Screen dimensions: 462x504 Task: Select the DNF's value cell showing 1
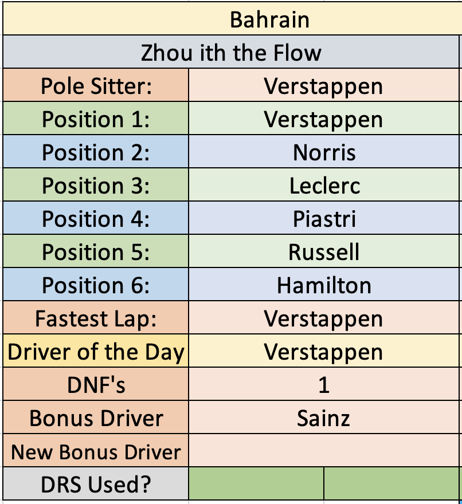pyautogui.click(x=324, y=384)
